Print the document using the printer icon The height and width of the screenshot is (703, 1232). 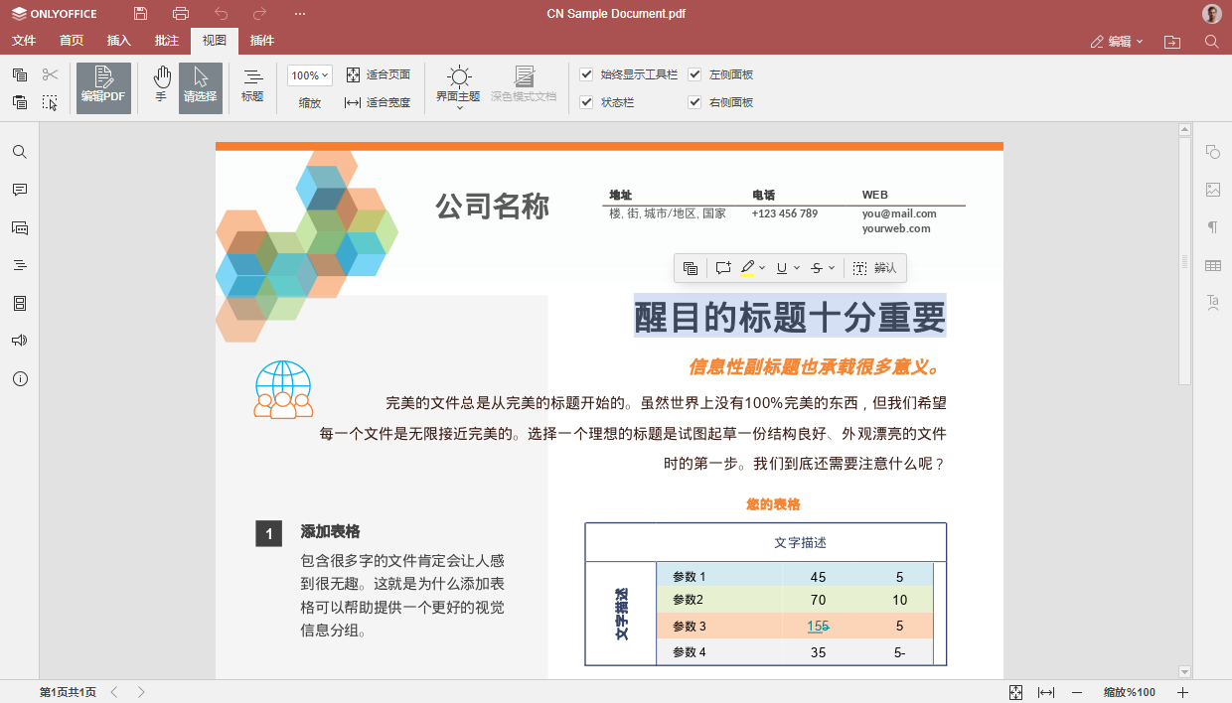pyautogui.click(x=180, y=14)
